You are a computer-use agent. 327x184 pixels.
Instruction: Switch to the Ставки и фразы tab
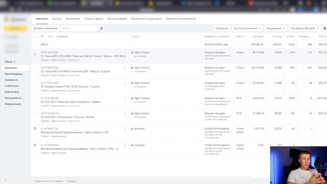(94, 19)
